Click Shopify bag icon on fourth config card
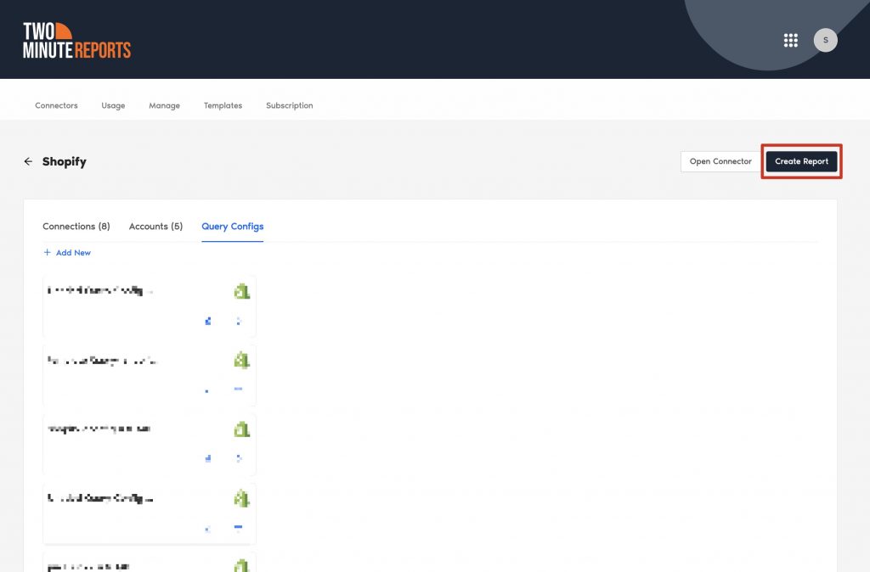The image size is (870, 572). (x=241, y=498)
